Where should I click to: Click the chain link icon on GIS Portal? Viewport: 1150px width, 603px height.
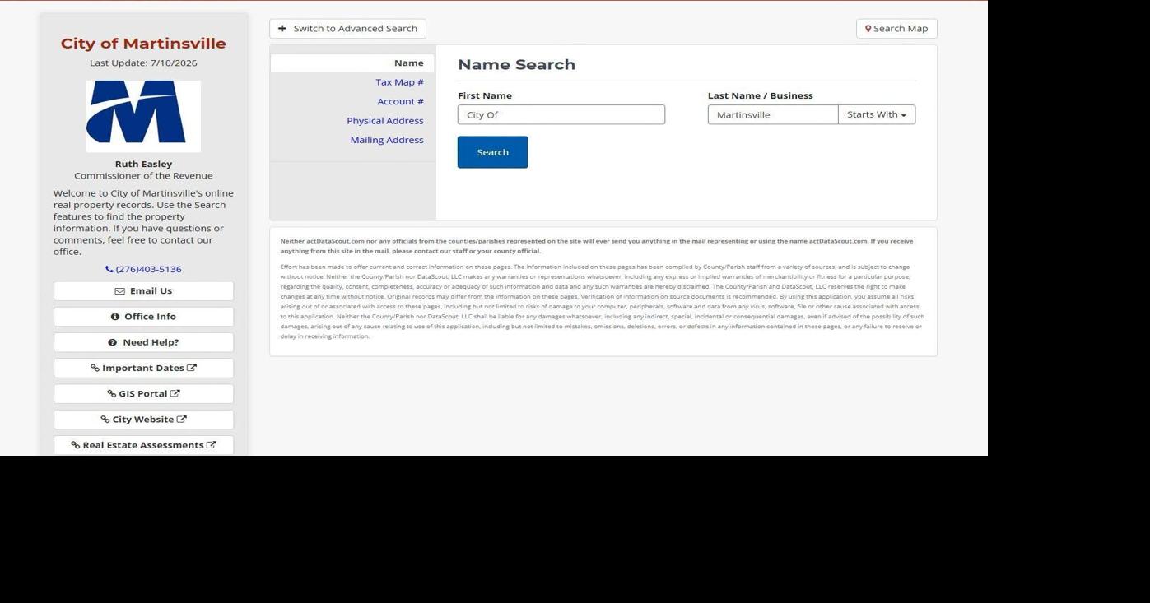(111, 394)
